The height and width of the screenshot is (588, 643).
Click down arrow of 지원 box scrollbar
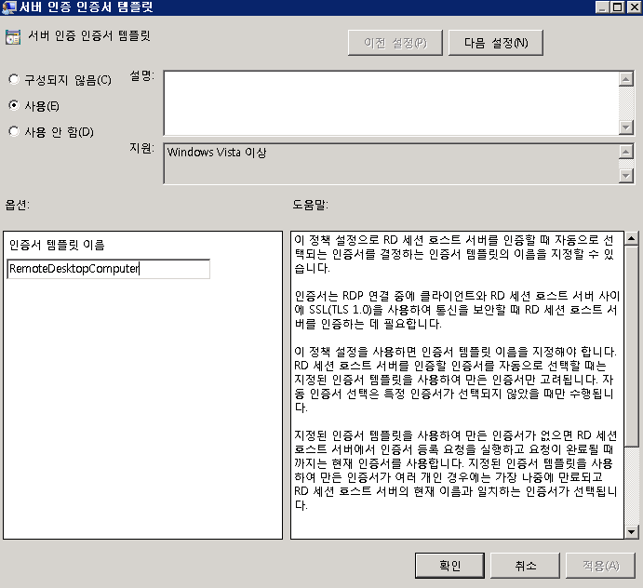pos(625,176)
